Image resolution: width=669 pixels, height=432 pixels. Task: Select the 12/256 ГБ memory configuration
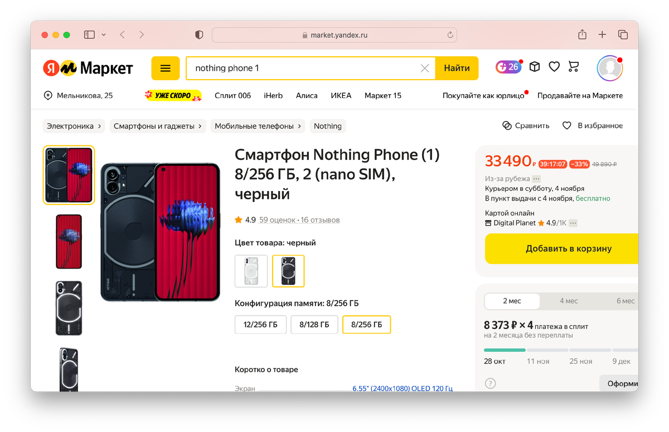tap(260, 325)
